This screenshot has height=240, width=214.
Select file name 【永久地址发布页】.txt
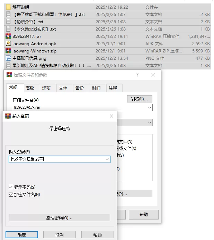click(x=35, y=29)
